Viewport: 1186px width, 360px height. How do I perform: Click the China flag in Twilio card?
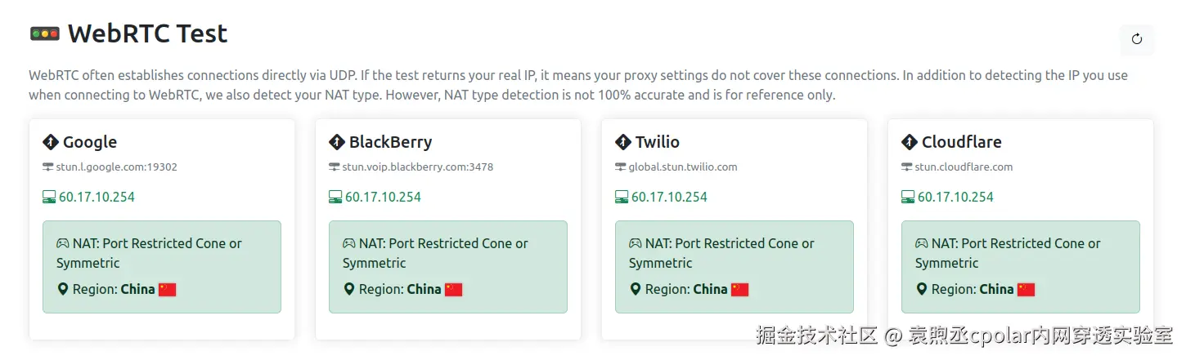(x=739, y=289)
